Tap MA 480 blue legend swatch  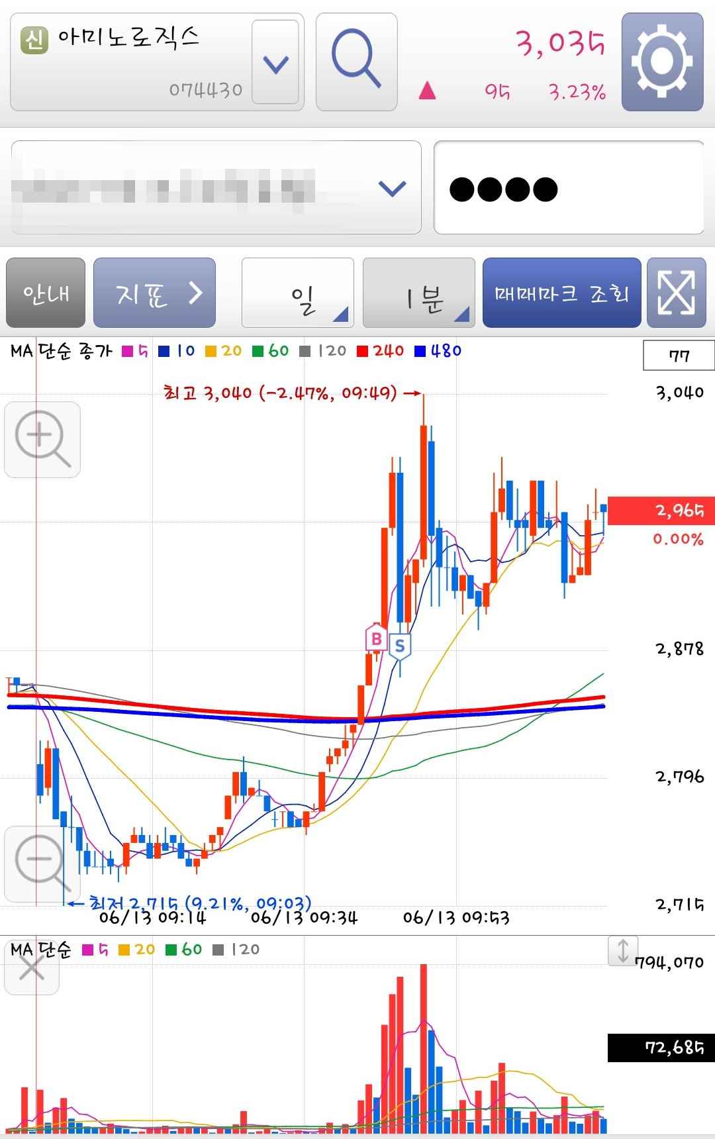420,351
